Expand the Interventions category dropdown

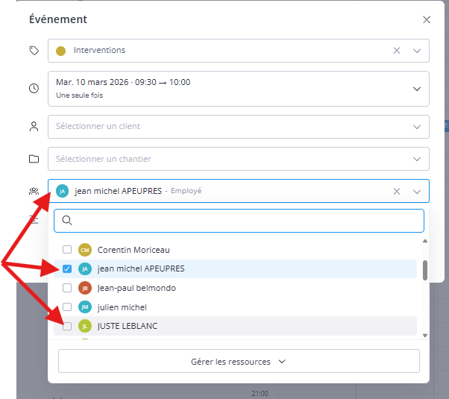(x=416, y=51)
